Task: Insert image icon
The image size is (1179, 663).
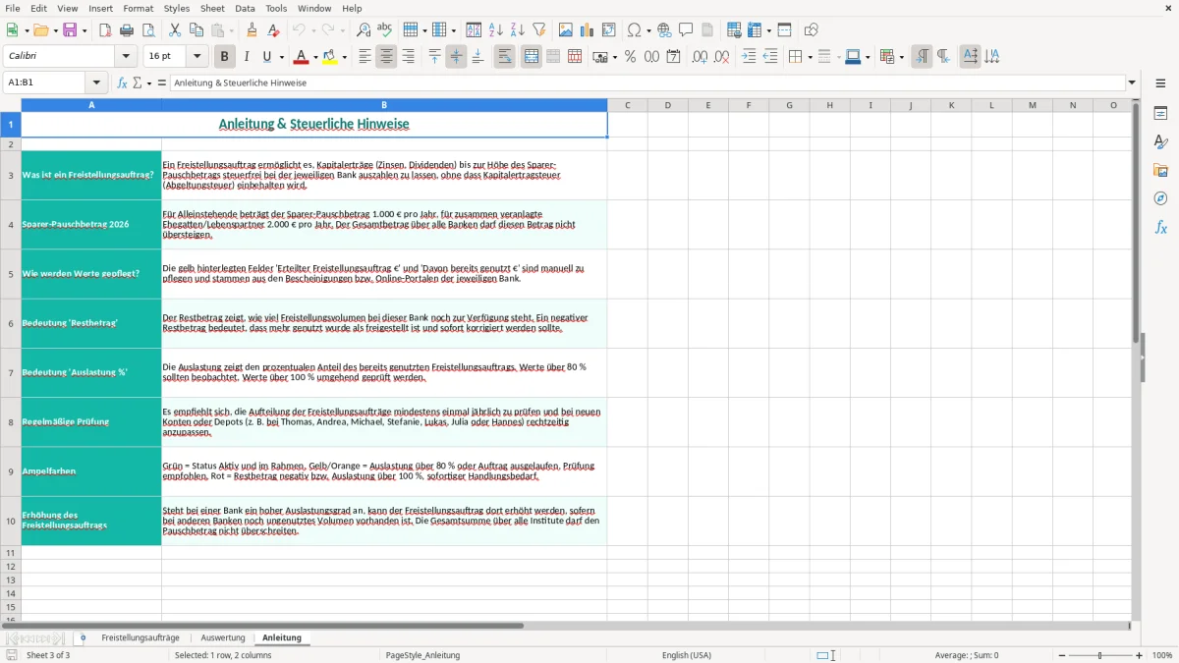Action: click(566, 30)
